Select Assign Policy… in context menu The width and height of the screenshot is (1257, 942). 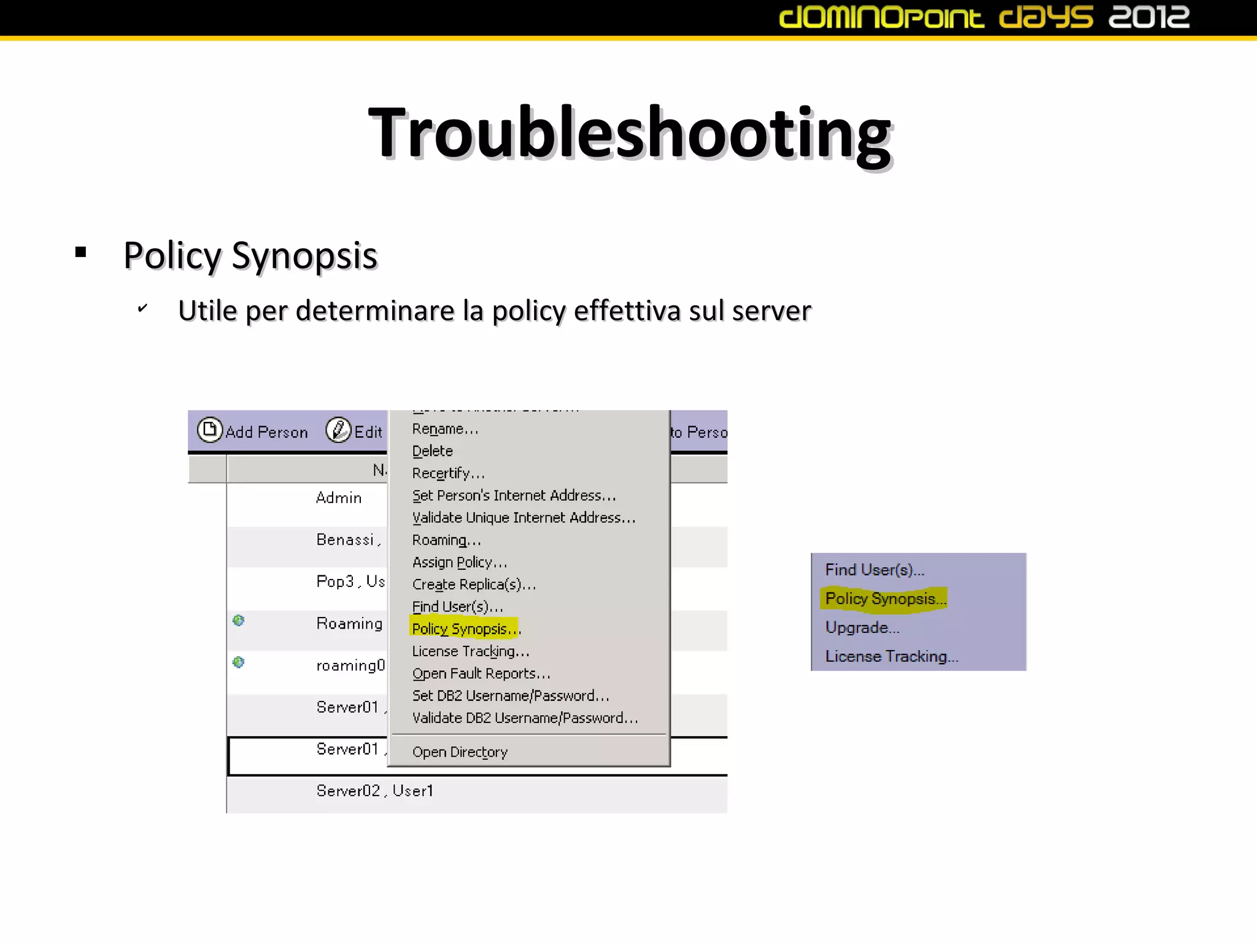(x=460, y=562)
